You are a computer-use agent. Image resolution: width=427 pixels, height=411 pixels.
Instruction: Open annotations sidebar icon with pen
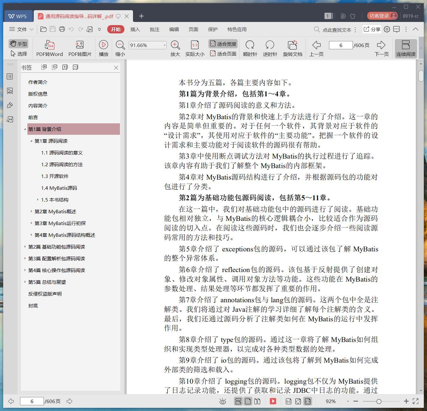tap(10, 105)
